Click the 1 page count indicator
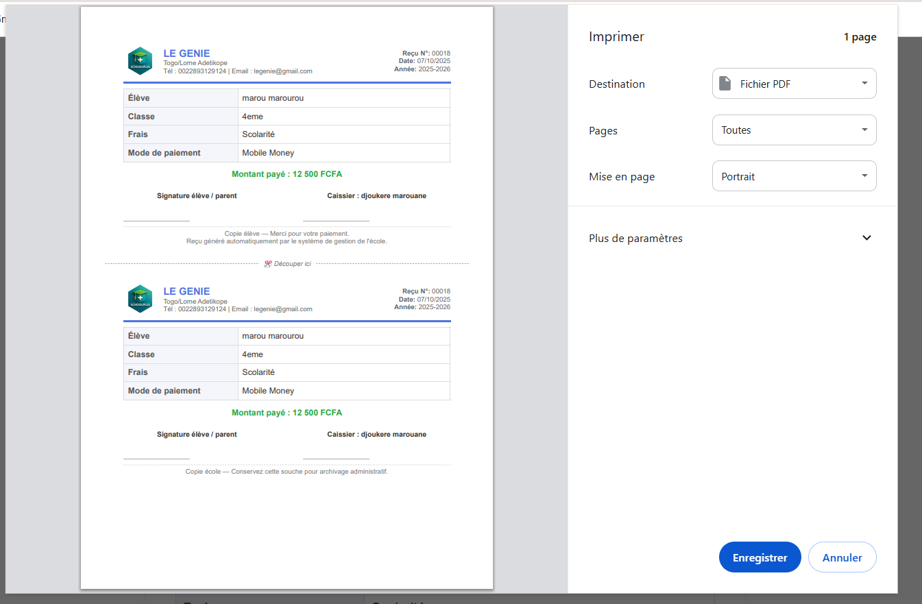The width and height of the screenshot is (922, 604). (860, 37)
